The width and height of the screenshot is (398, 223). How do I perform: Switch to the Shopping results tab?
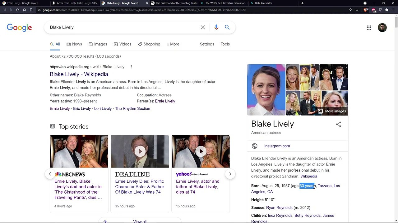pos(149,44)
